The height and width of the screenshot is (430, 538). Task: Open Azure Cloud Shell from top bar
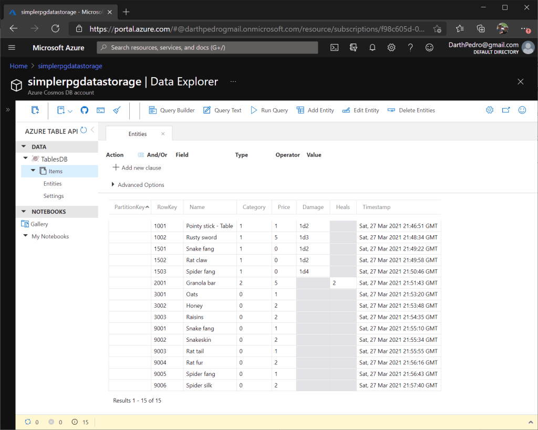point(334,48)
